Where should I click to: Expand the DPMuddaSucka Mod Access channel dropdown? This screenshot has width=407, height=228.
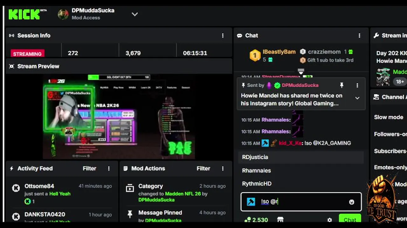(x=135, y=14)
